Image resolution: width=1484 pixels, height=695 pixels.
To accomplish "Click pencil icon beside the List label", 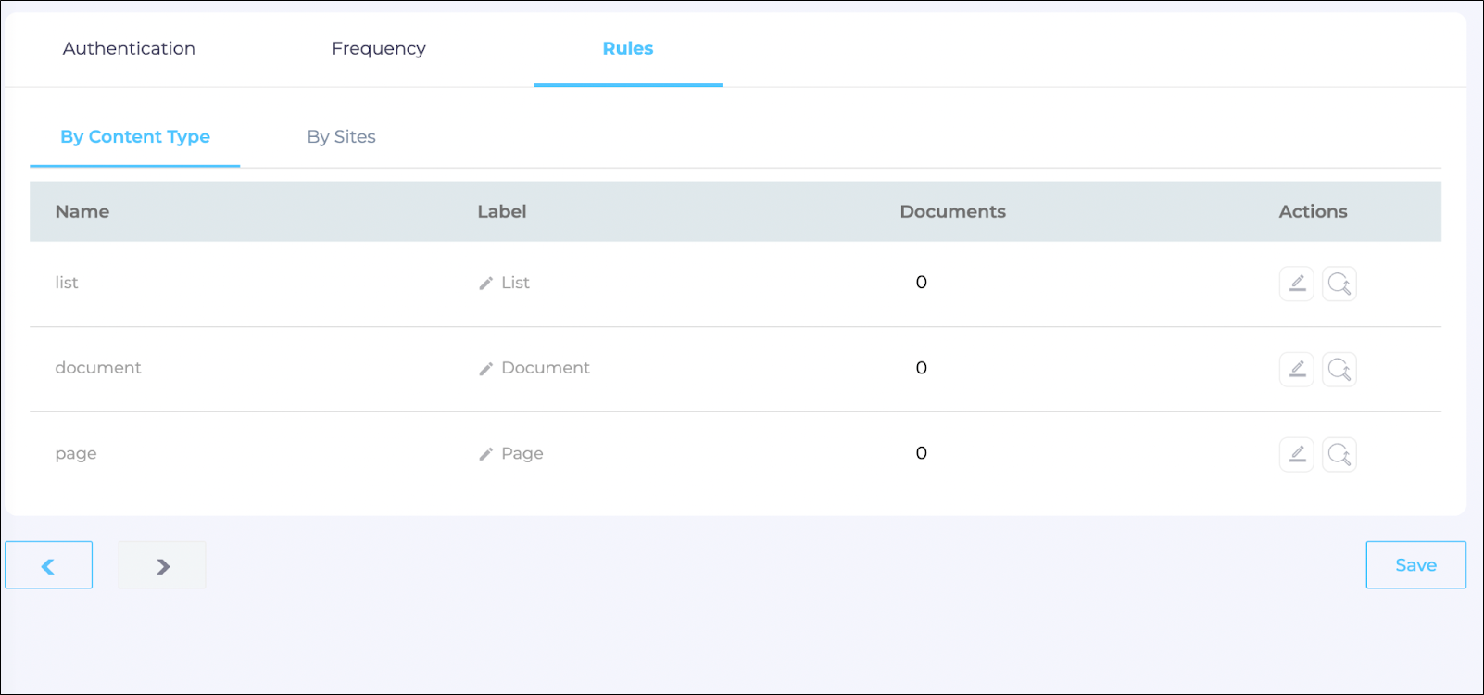I will click(485, 284).
